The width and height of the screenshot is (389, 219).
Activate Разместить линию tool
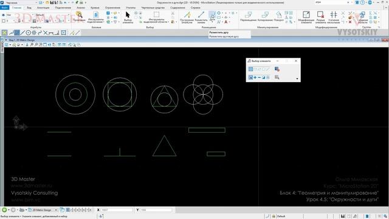point(201,18)
